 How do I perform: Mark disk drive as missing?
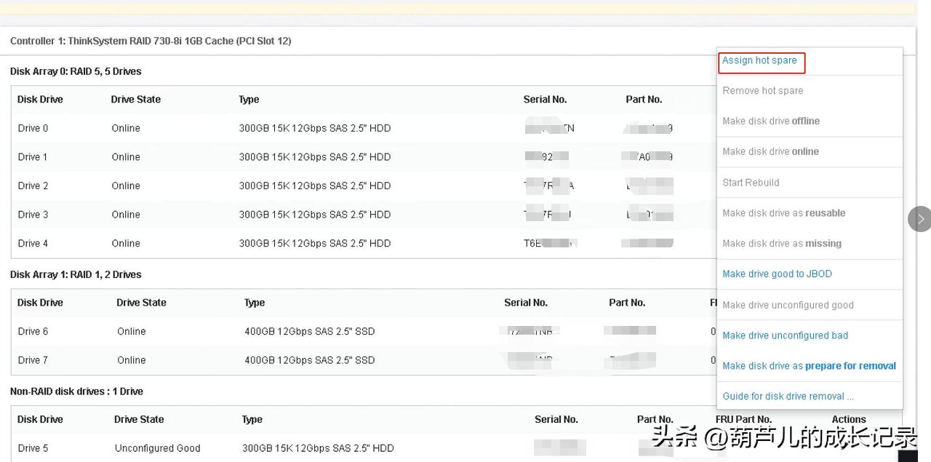click(x=781, y=243)
